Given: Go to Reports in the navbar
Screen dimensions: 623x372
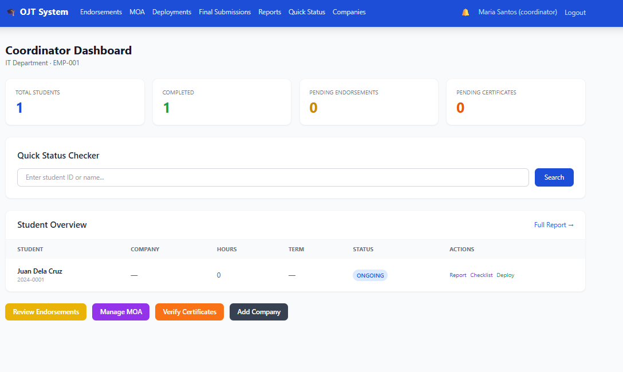Looking at the screenshot, I should (x=270, y=12).
